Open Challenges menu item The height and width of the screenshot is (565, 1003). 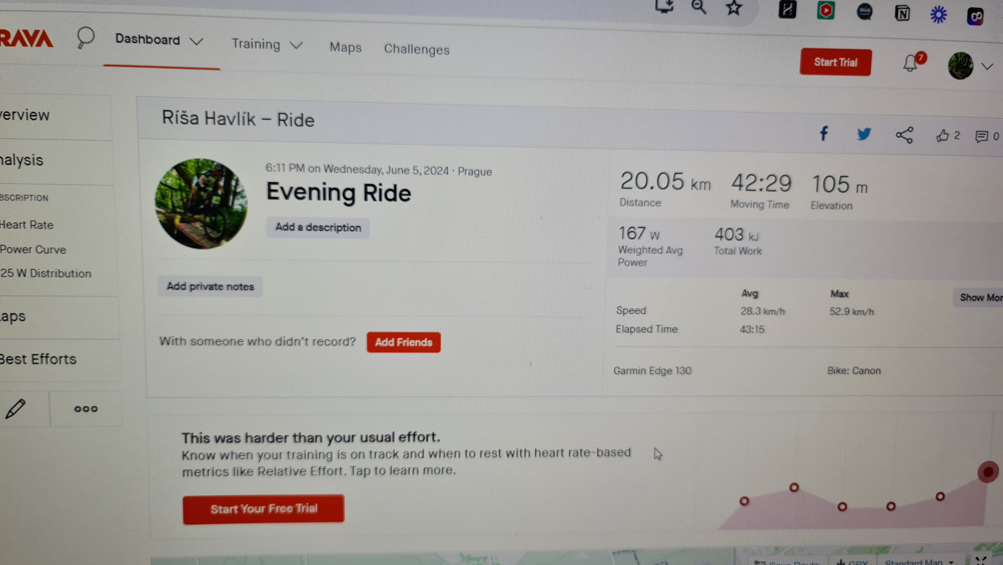click(416, 49)
